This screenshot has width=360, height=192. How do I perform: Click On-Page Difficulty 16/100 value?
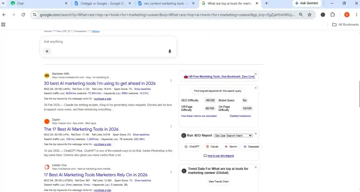point(247,108)
